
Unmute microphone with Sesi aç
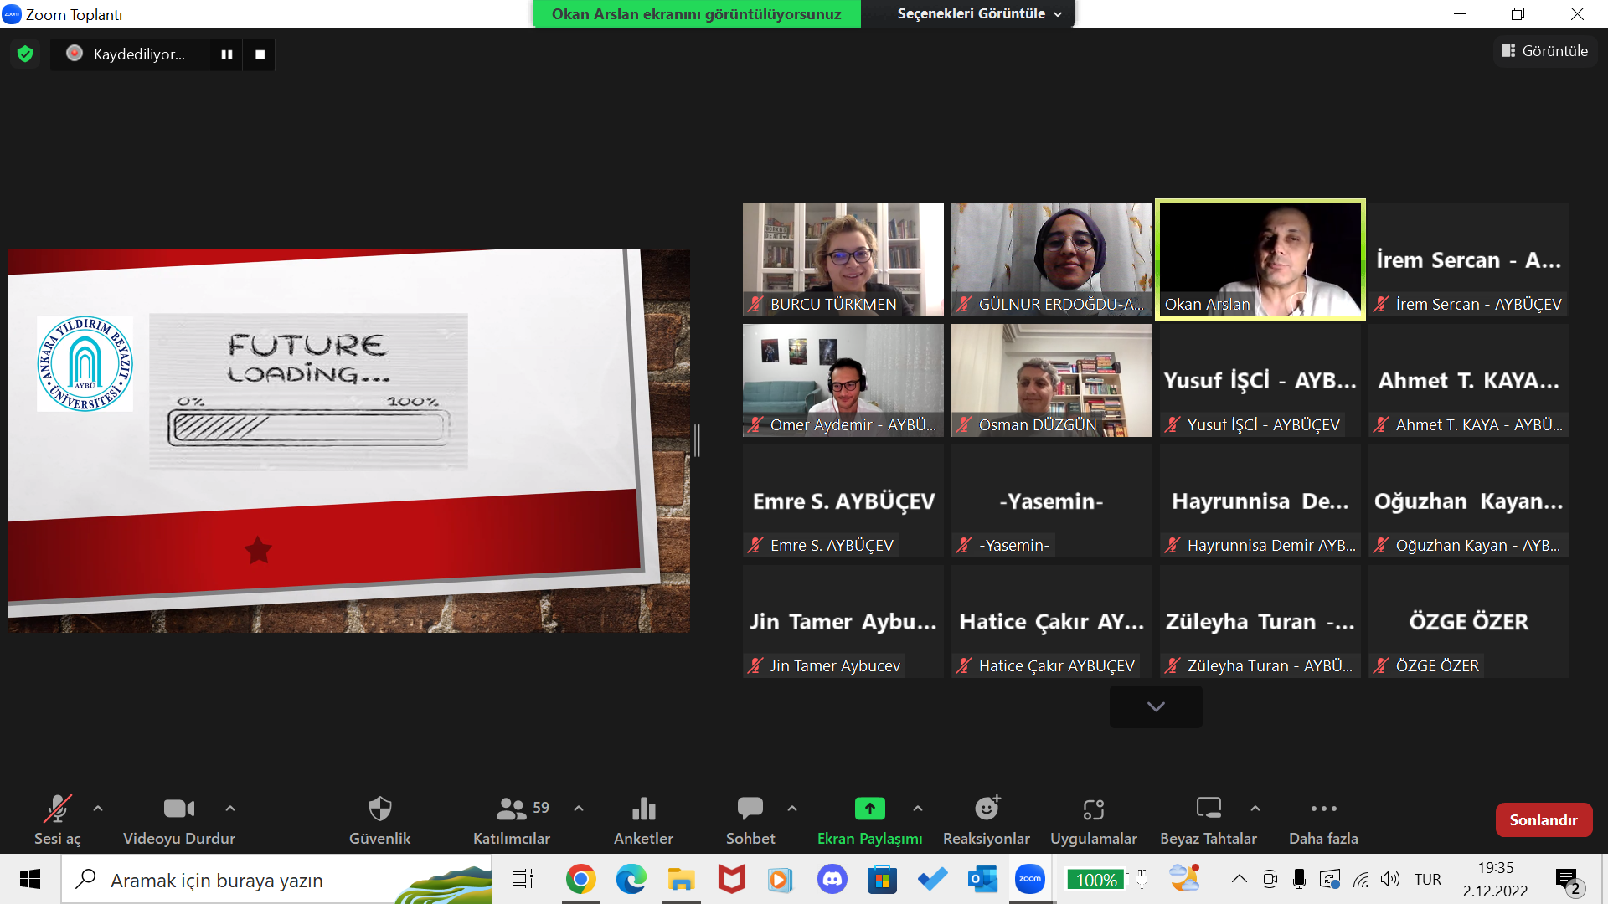[x=57, y=809]
